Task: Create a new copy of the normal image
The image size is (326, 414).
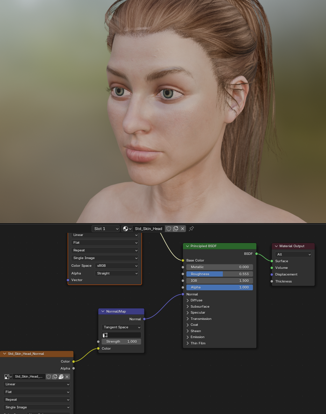Action: click(55, 377)
